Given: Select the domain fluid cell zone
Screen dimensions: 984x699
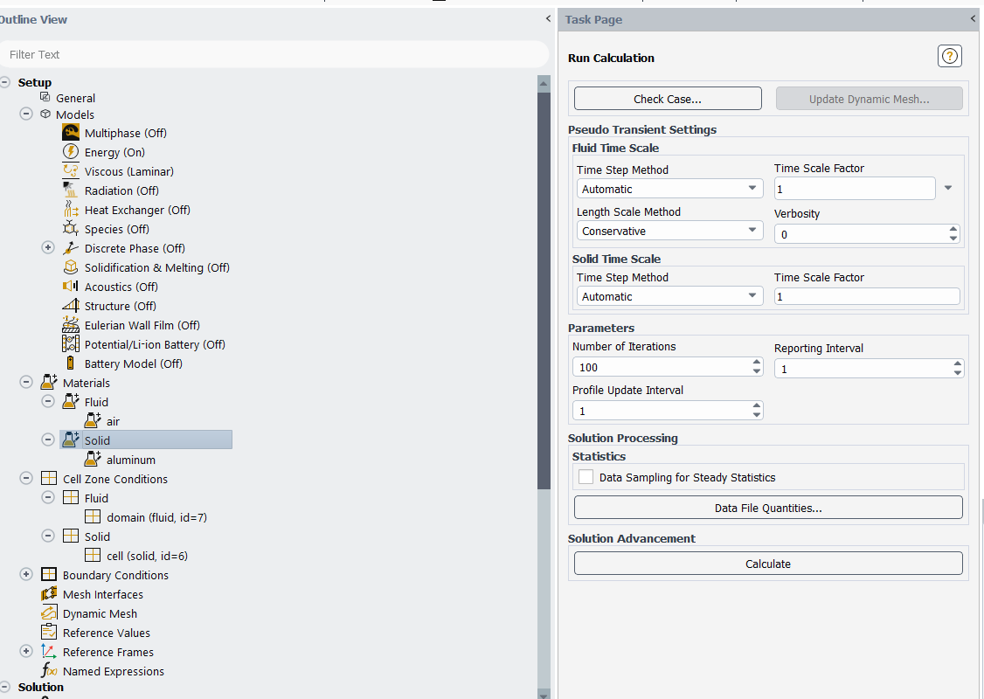Looking at the screenshot, I should point(156,517).
